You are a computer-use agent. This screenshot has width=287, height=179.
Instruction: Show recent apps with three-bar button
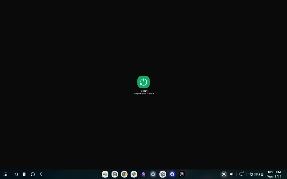25,174
